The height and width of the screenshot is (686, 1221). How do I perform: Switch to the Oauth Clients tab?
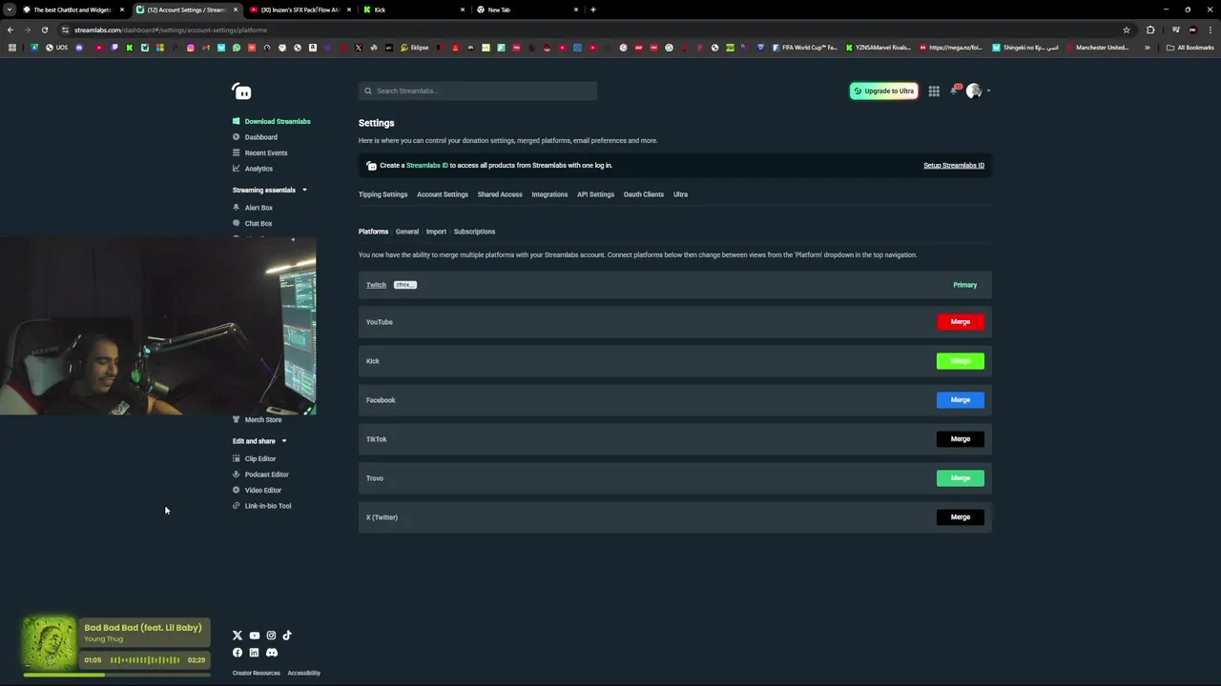pos(643,194)
